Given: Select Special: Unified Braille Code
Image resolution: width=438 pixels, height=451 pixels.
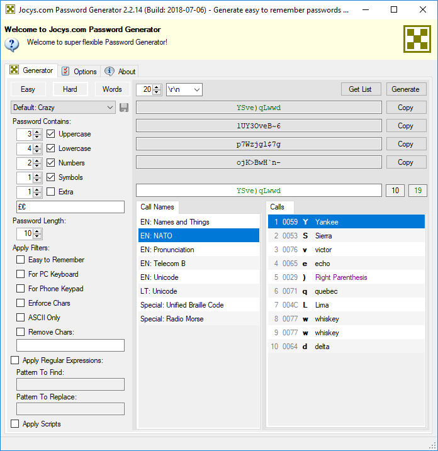Looking at the screenshot, I should [199, 304].
